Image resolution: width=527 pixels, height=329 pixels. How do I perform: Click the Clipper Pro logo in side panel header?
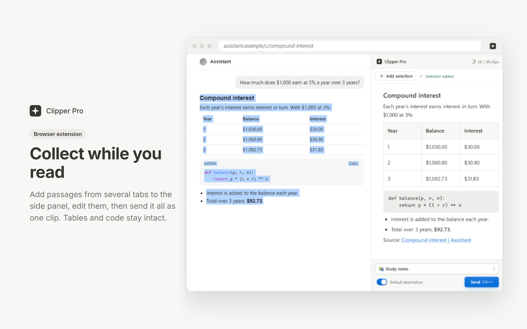click(379, 62)
